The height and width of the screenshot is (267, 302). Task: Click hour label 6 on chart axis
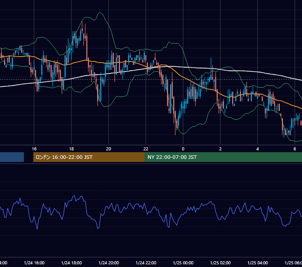pyautogui.click(x=295, y=149)
